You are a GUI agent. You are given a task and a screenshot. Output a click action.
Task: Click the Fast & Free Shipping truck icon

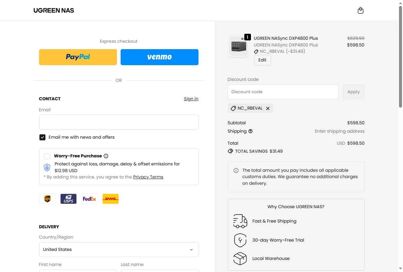click(240, 221)
